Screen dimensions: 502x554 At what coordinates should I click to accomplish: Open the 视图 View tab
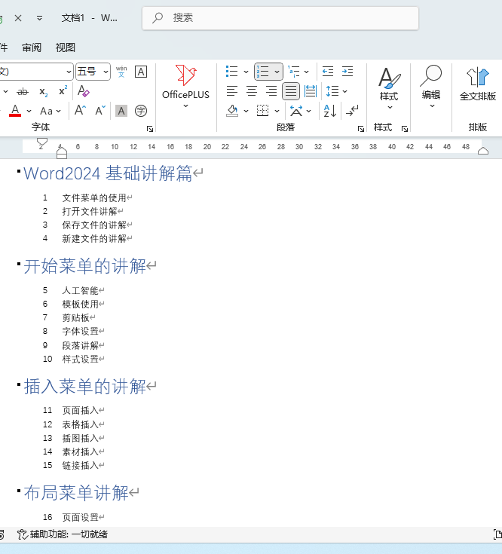coord(66,47)
